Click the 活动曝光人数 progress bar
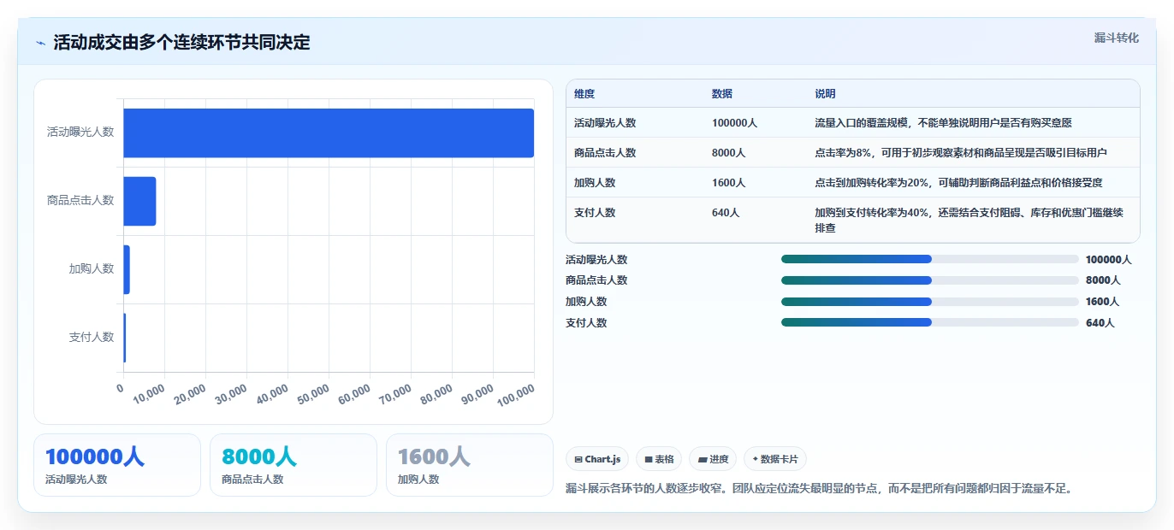Viewport: 1174px width, 530px height. [x=929, y=259]
